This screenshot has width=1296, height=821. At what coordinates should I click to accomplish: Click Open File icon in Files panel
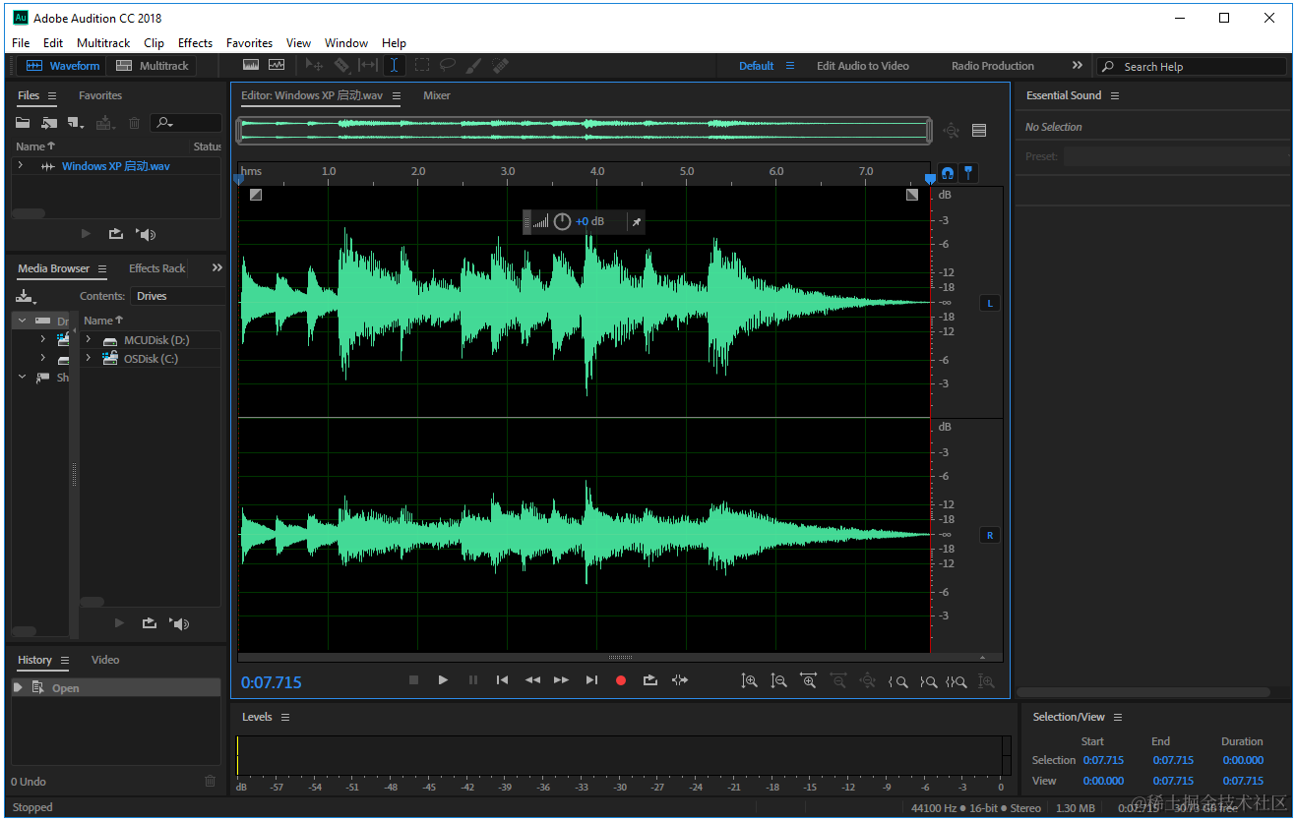tap(23, 123)
